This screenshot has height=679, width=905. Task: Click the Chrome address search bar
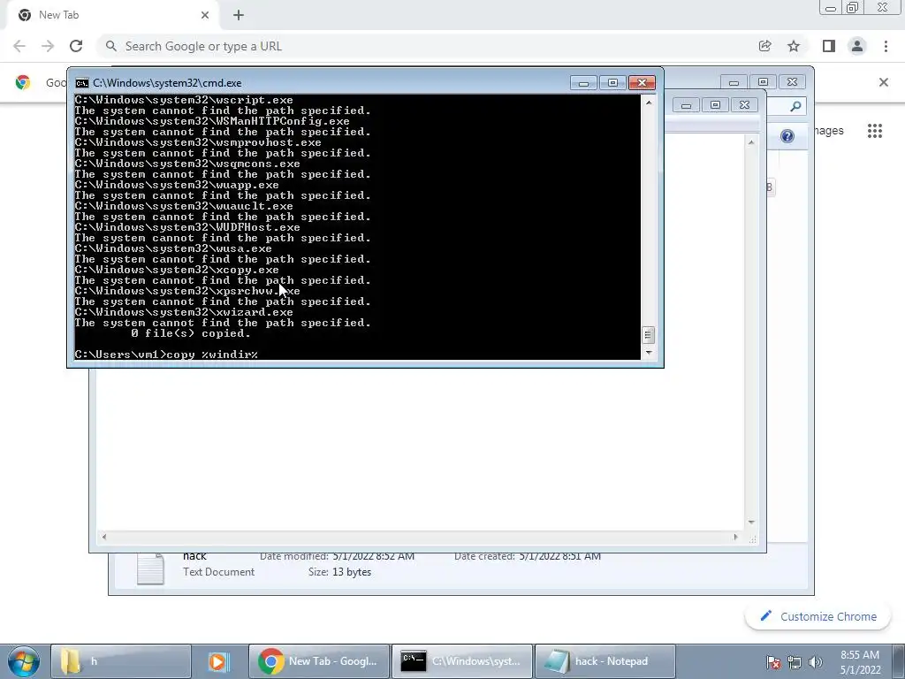(427, 46)
